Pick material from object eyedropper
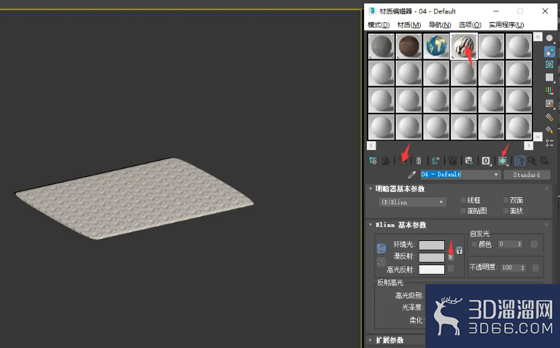 click(412, 175)
